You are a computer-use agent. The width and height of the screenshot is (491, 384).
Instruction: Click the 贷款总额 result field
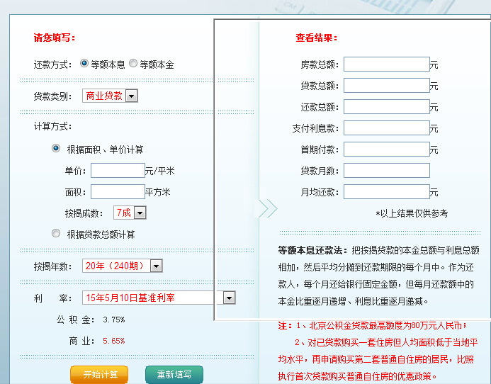(x=387, y=86)
